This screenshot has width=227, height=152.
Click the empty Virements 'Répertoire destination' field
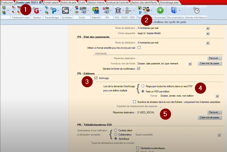[171, 58]
